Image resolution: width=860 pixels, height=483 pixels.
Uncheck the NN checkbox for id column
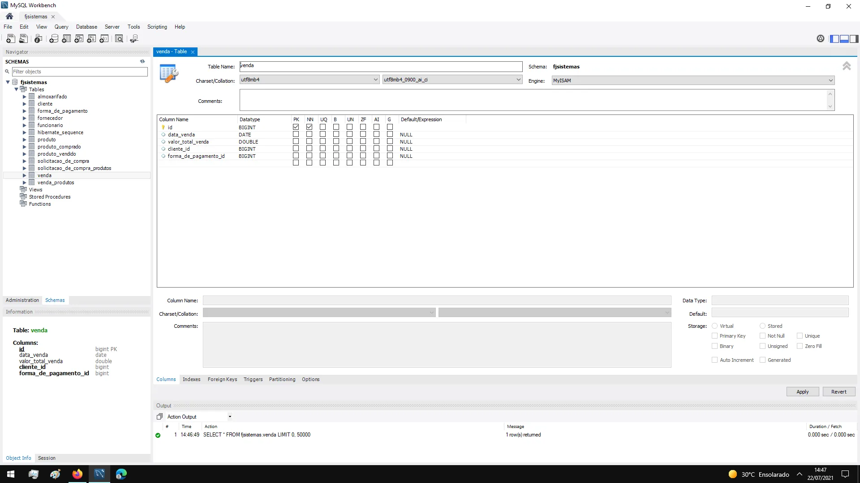(309, 127)
